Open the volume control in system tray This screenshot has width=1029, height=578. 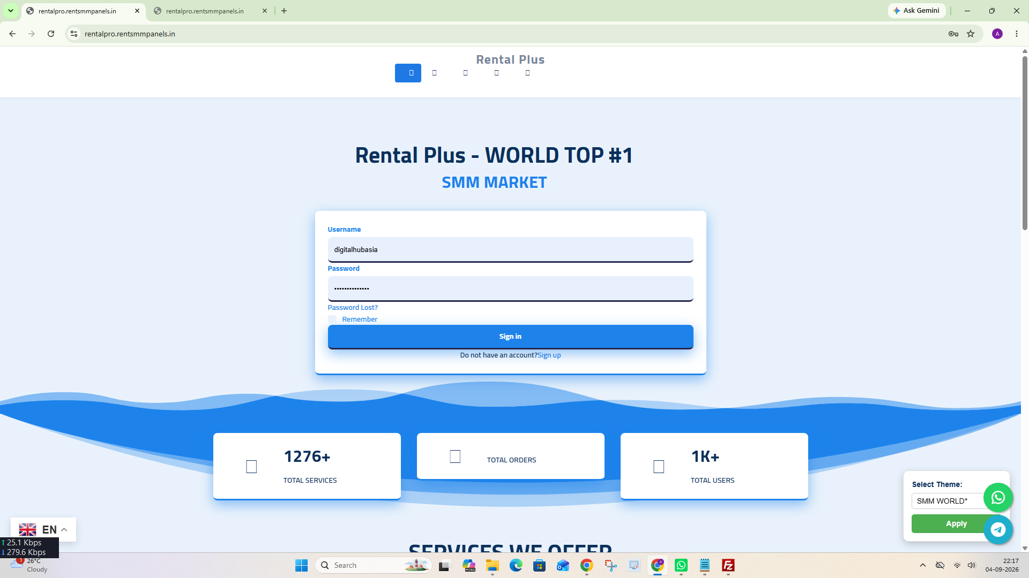[972, 565]
